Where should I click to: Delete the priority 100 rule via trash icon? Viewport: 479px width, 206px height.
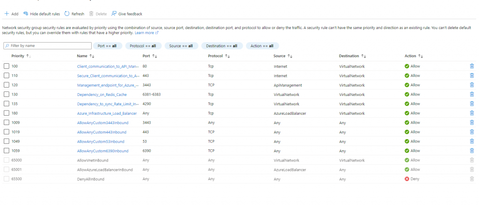coord(472,66)
